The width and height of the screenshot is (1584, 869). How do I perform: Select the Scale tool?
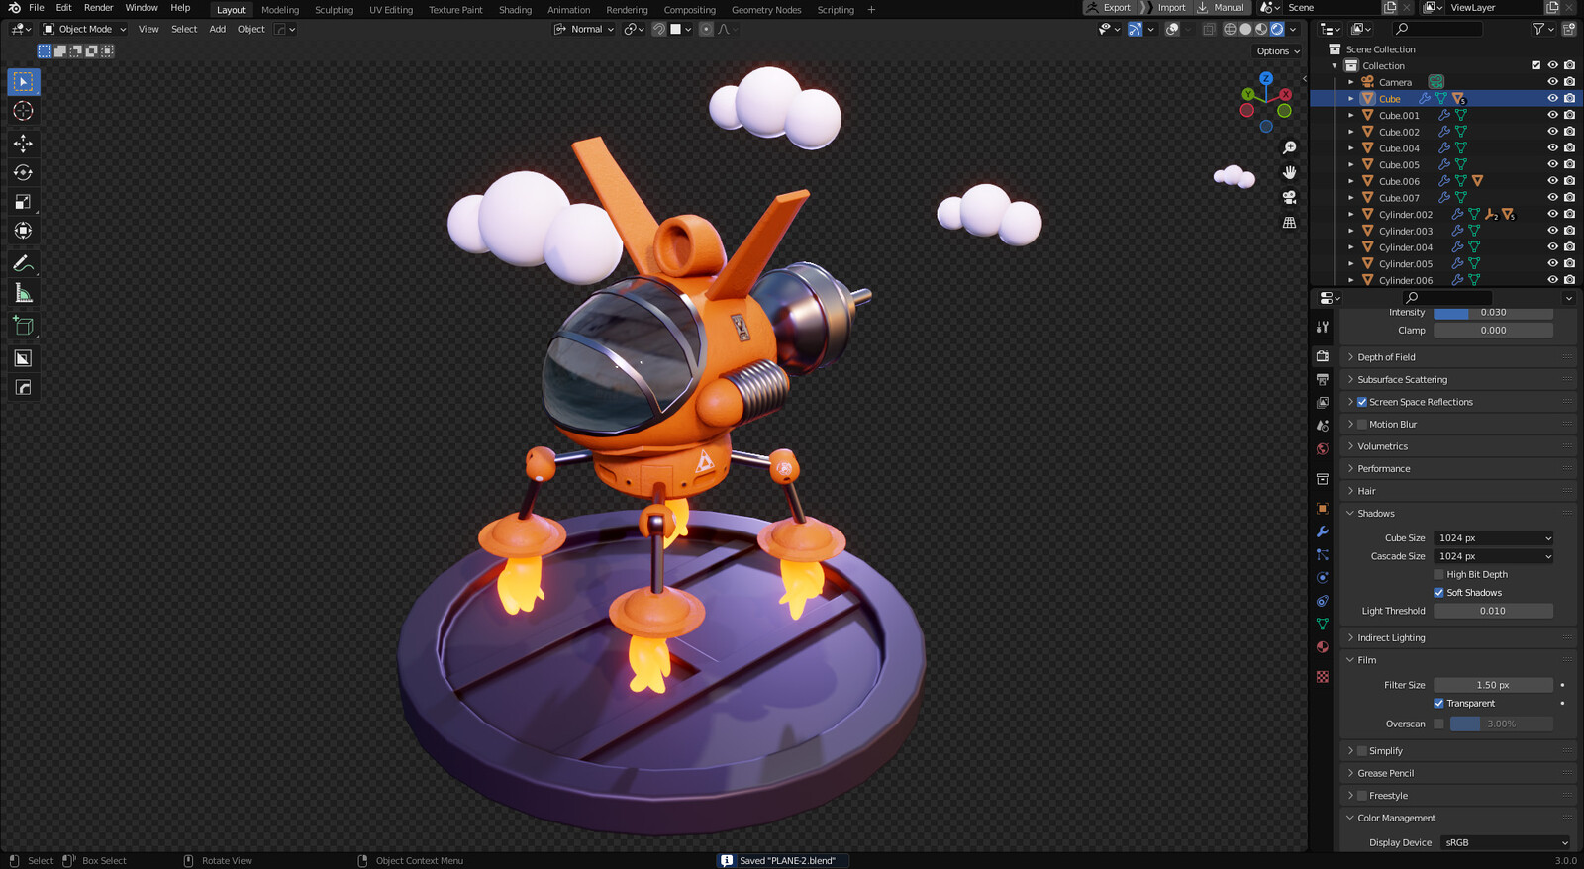24,202
